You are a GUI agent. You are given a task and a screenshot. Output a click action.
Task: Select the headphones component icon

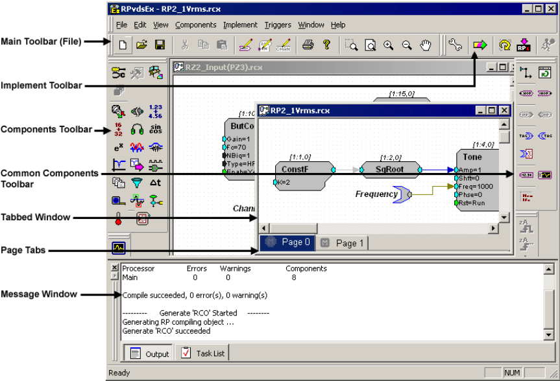point(137,130)
